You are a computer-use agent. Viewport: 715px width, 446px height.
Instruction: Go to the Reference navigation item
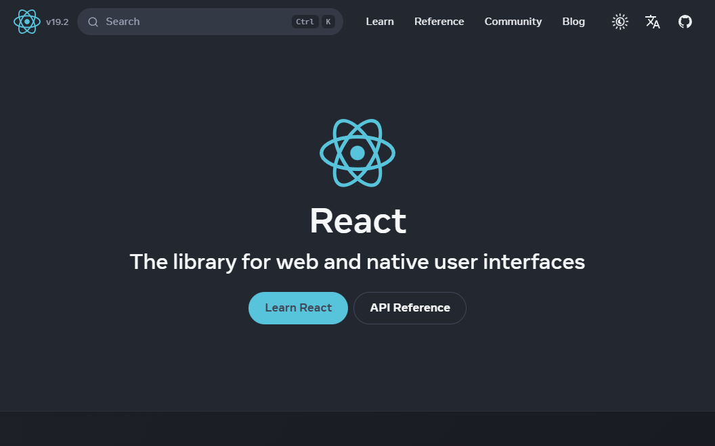pyautogui.click(x=439, y=22)
